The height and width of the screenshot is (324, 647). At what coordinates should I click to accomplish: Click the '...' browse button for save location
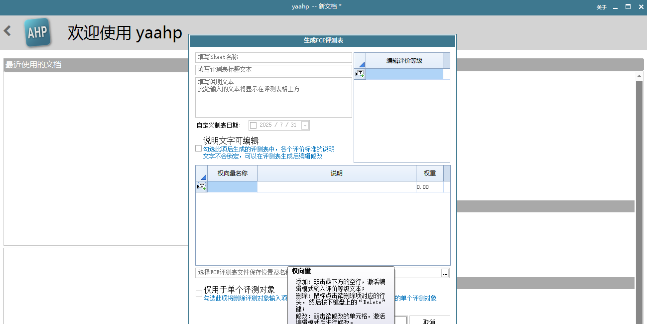(445, 273)
